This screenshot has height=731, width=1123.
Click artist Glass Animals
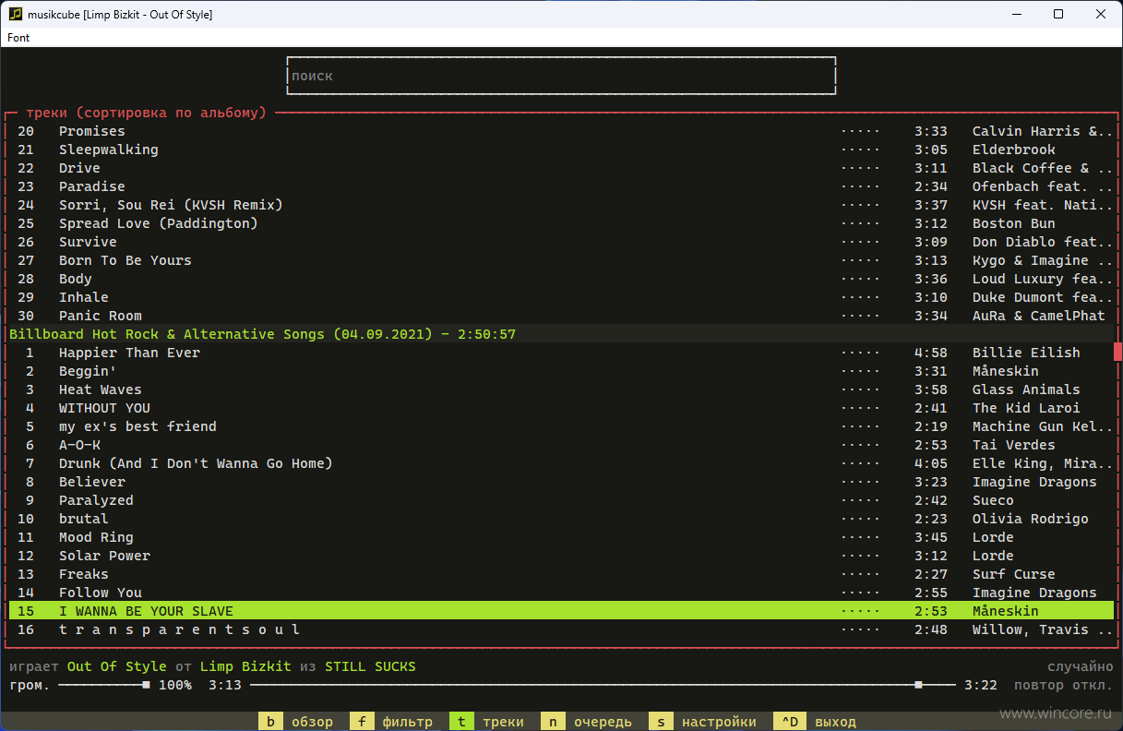[x=1026, y=389]
